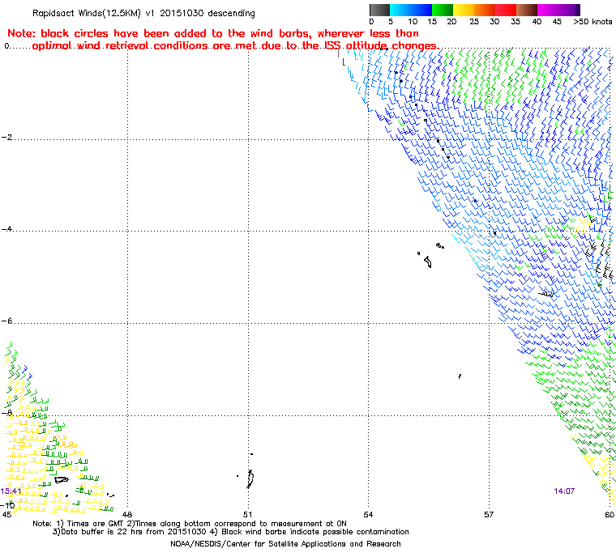The width and height of the screenshot is (616, 557).
Task: Click the purple time stamp '14:07'
Action: [x=564, y=491]
